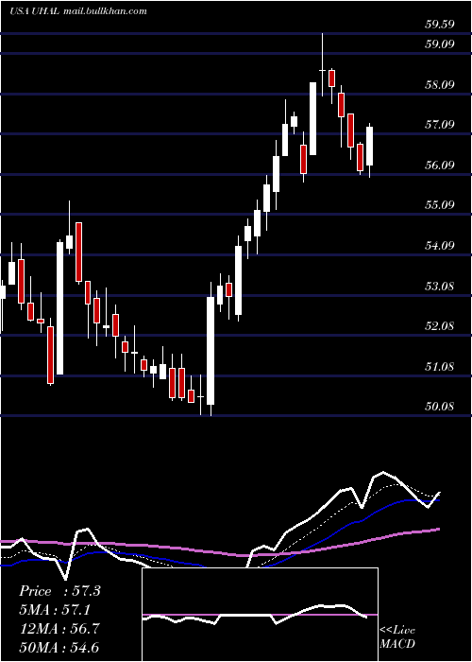Click the 55.09 price axis label
Screen dimensions: 472x662
440,205
